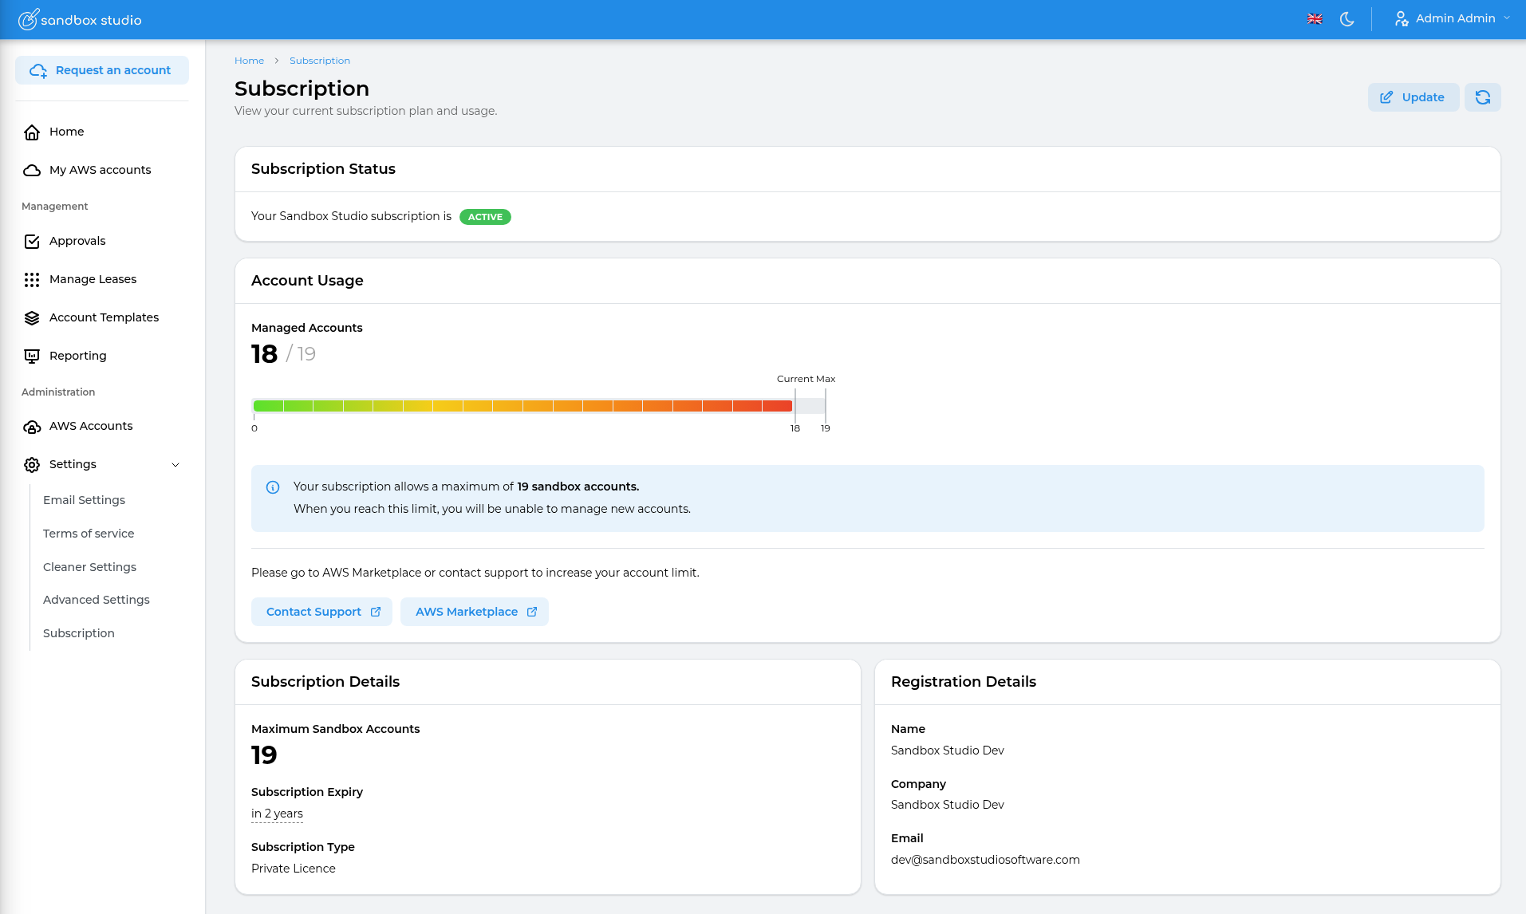Image resolution: width=1526 pixels, height=914 pixels.
Task: Click the Home house icon in sidebar
Action: click(32, 132)
